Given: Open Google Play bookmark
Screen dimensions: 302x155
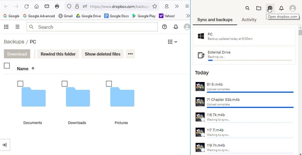Looking at the screenshot, I should (x=144, y=16).
